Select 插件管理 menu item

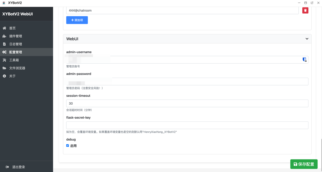tap(16, 36)
